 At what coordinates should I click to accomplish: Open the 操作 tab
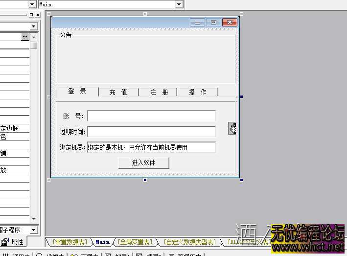[197, 92]
